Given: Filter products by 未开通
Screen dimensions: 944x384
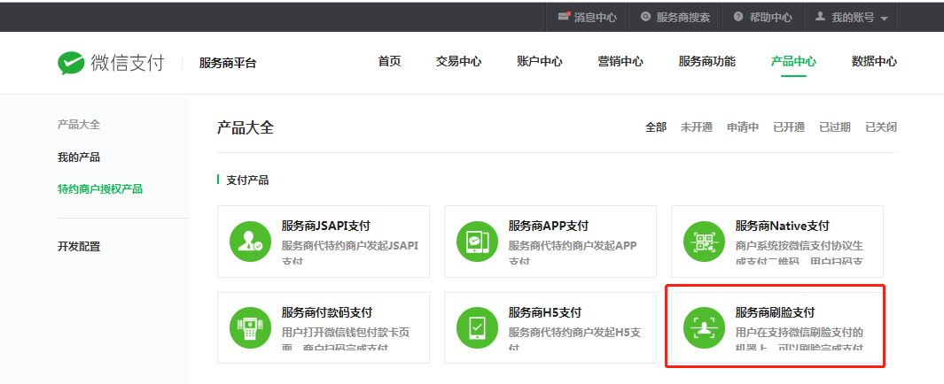Looking at the screenshot, I should coord(697,127).
